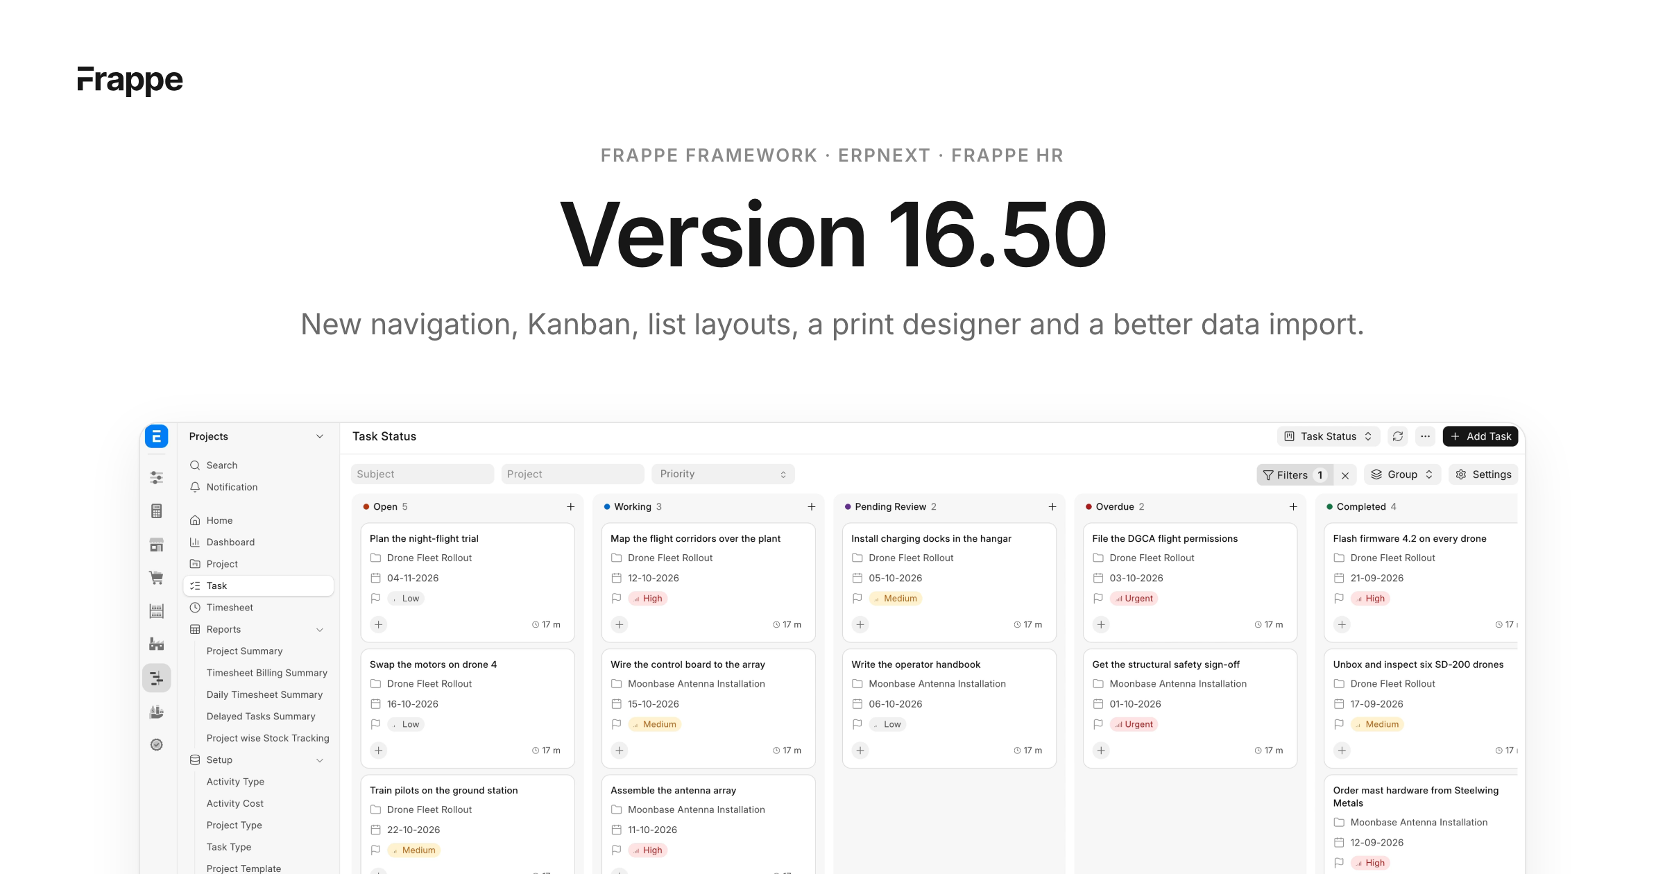Click the Add Task button
The height and width of the screenshot is (874, 1665).
(1480, 436)
